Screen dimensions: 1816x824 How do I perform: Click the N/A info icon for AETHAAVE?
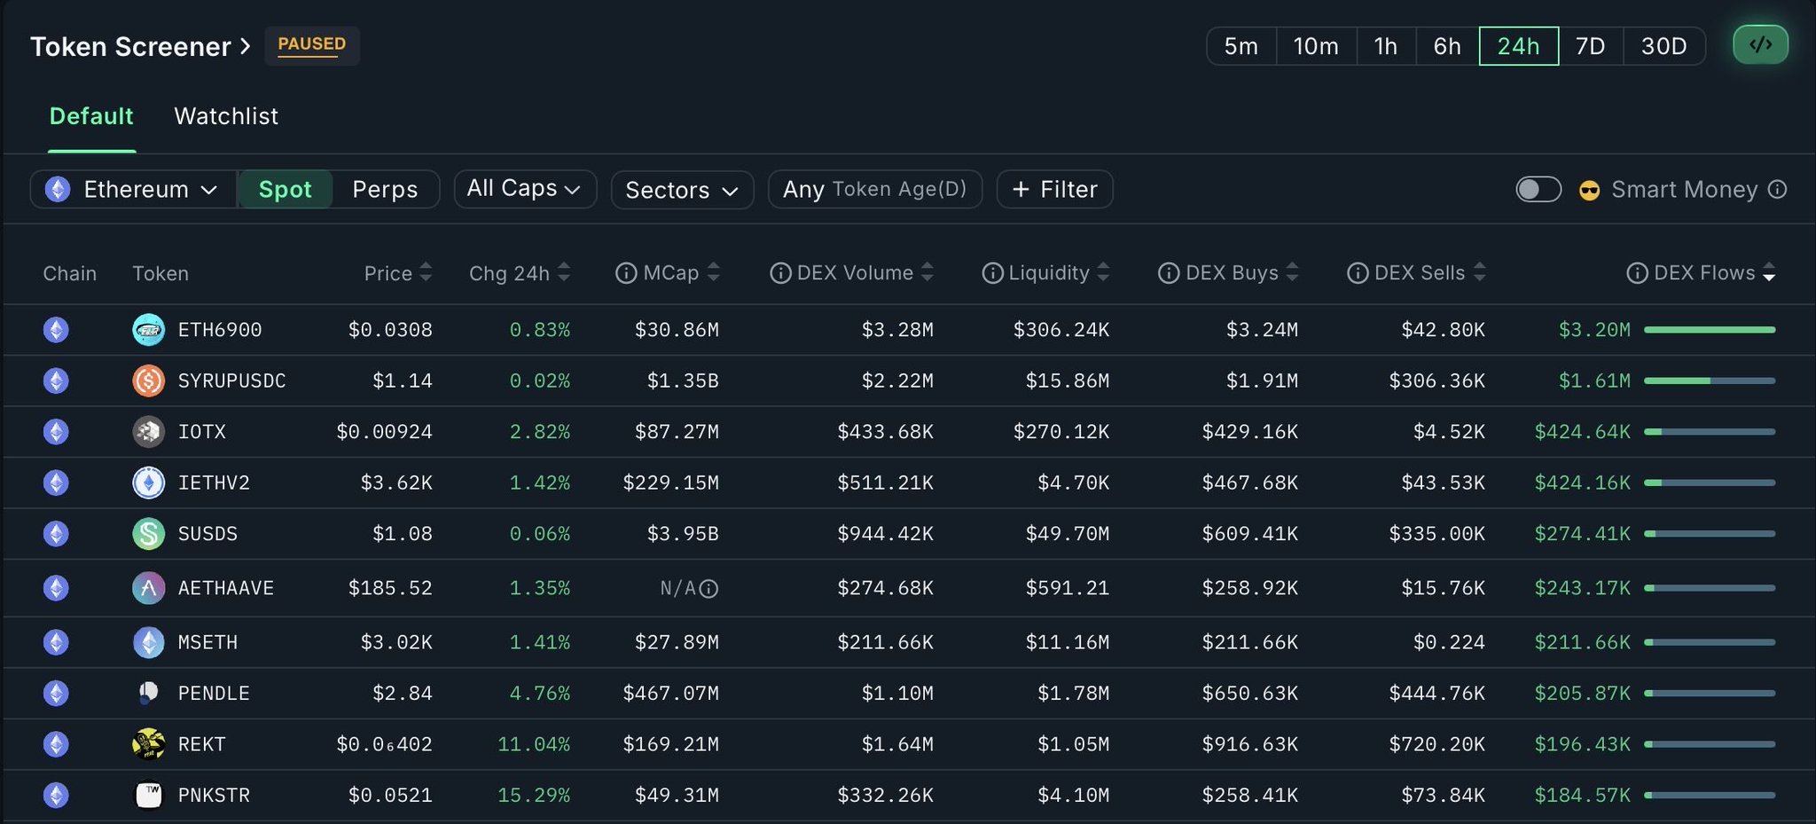pos(708,588)
